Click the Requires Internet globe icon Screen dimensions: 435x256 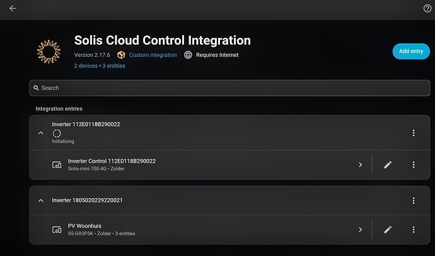[188, 55]
